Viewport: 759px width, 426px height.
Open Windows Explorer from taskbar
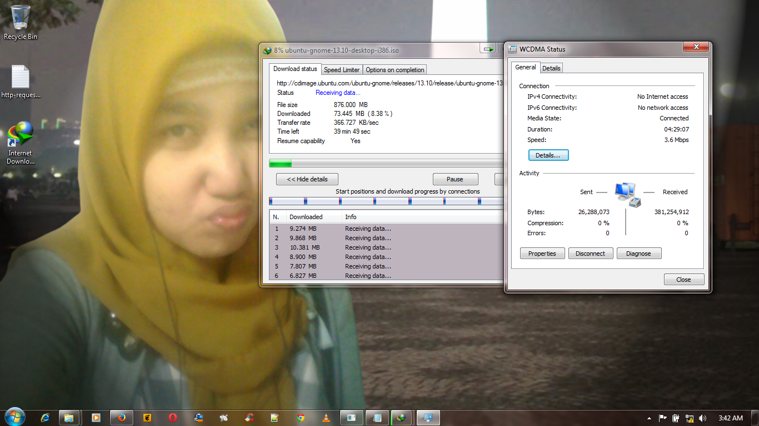(x=69, y=418)
